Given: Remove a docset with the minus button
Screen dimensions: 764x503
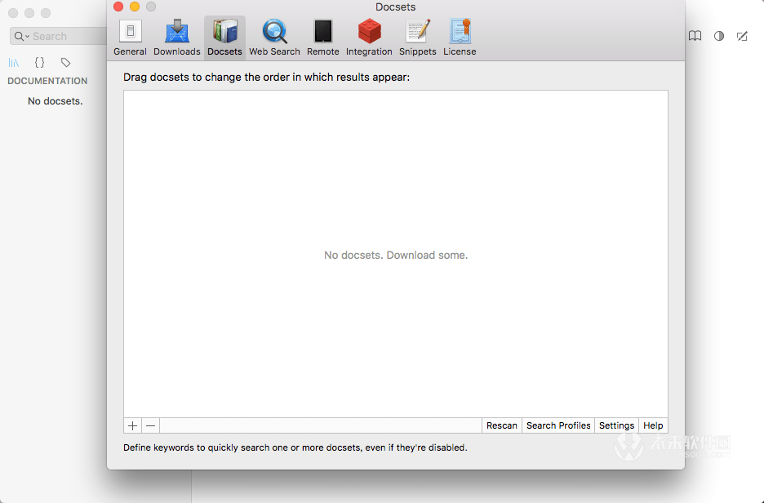Looking at the screenshot, I should [150, 425].
